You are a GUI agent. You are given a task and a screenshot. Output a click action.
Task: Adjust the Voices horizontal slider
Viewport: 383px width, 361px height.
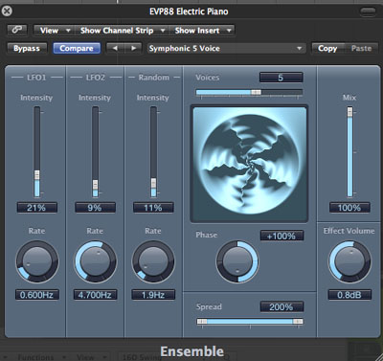[249, 93]
